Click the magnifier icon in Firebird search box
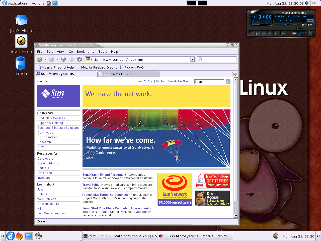 (200, 59)
